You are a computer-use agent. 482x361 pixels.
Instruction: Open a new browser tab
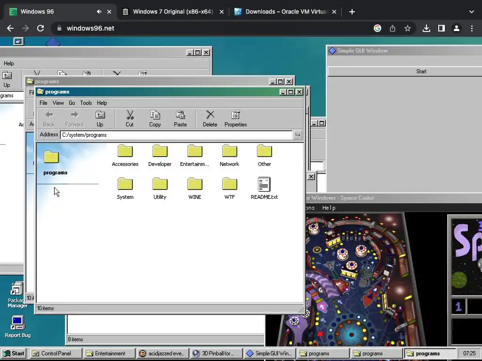(x=352, y=12)
